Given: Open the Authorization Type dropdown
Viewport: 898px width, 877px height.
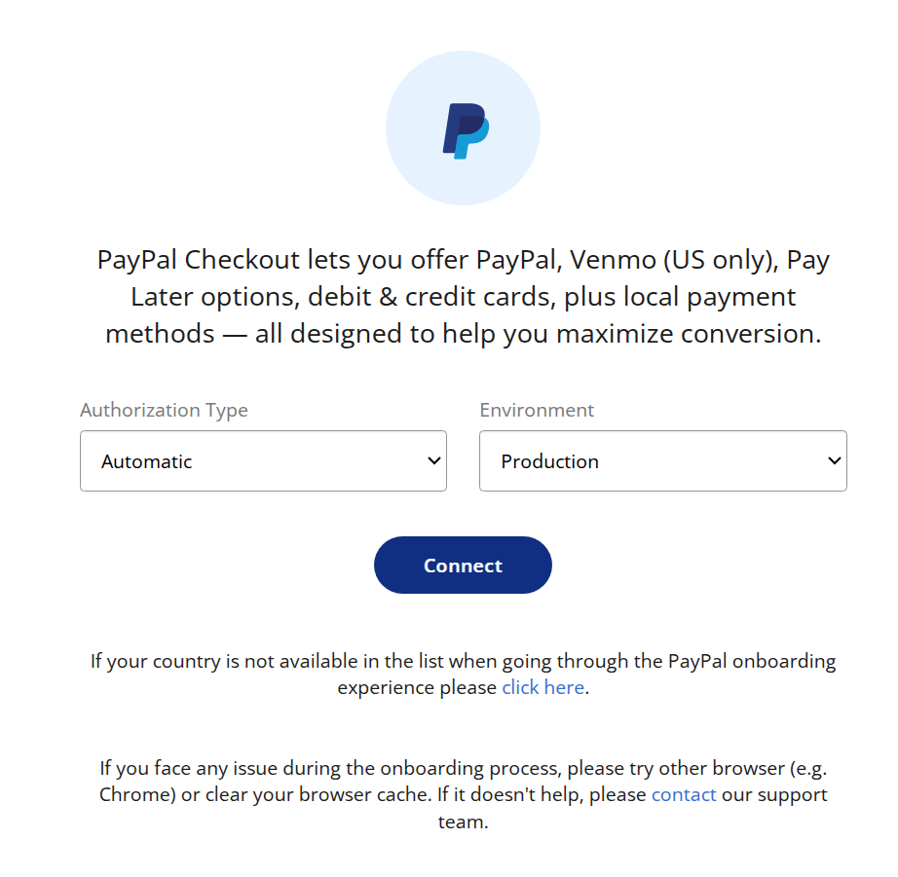Looking at the screenshot, I should tap(263, 460).
